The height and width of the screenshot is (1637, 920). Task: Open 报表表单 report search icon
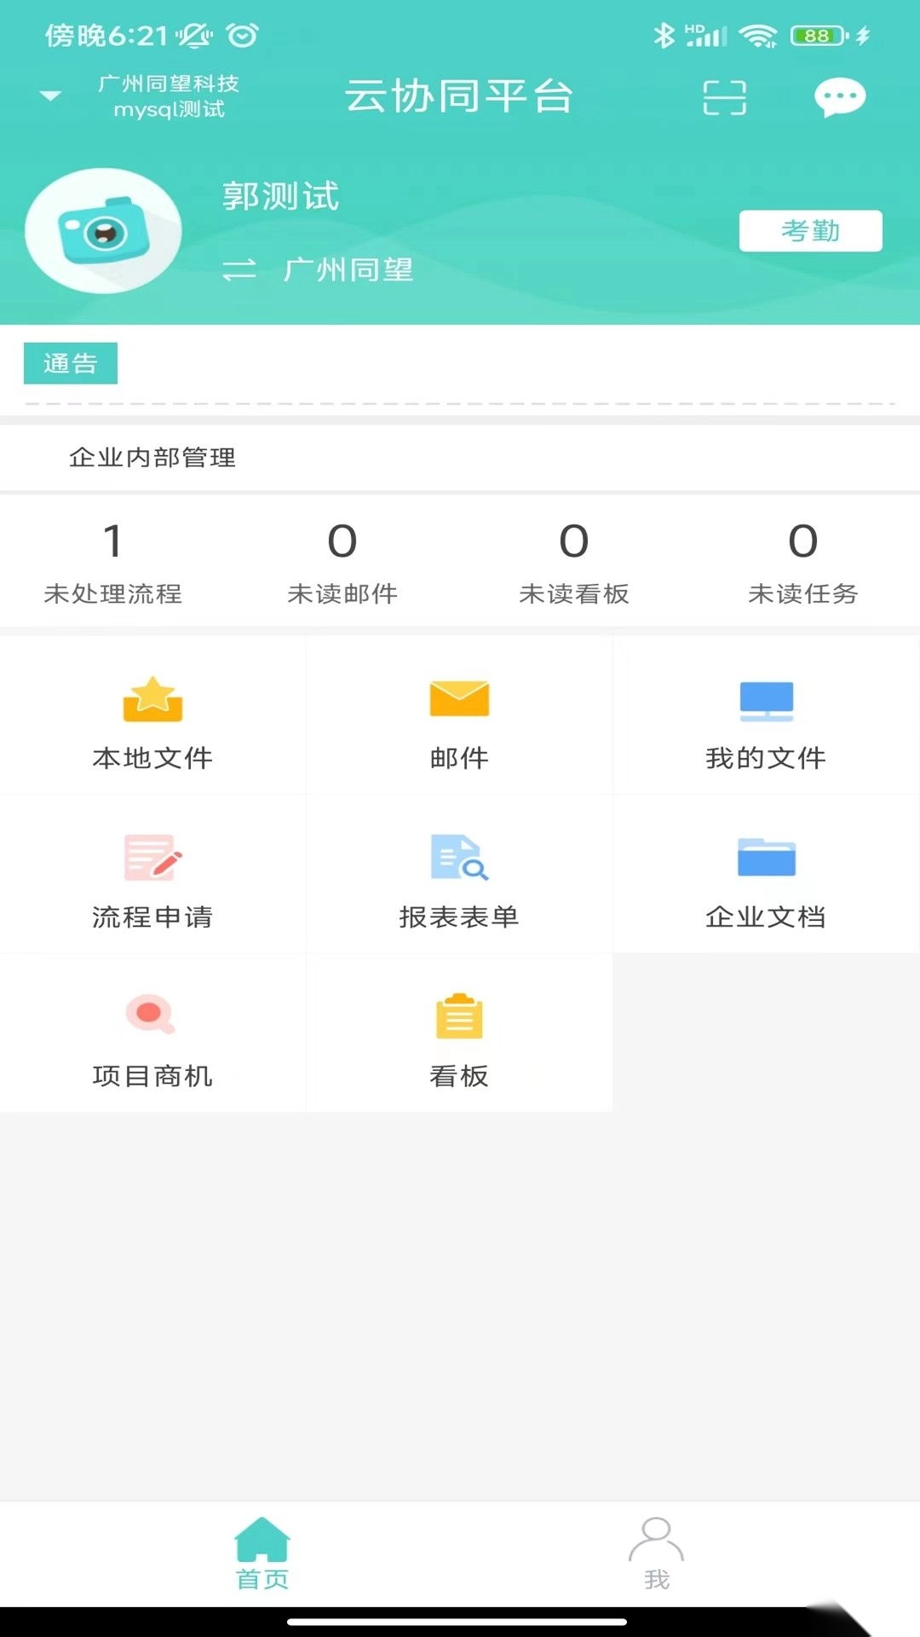[x=459, y=858]
